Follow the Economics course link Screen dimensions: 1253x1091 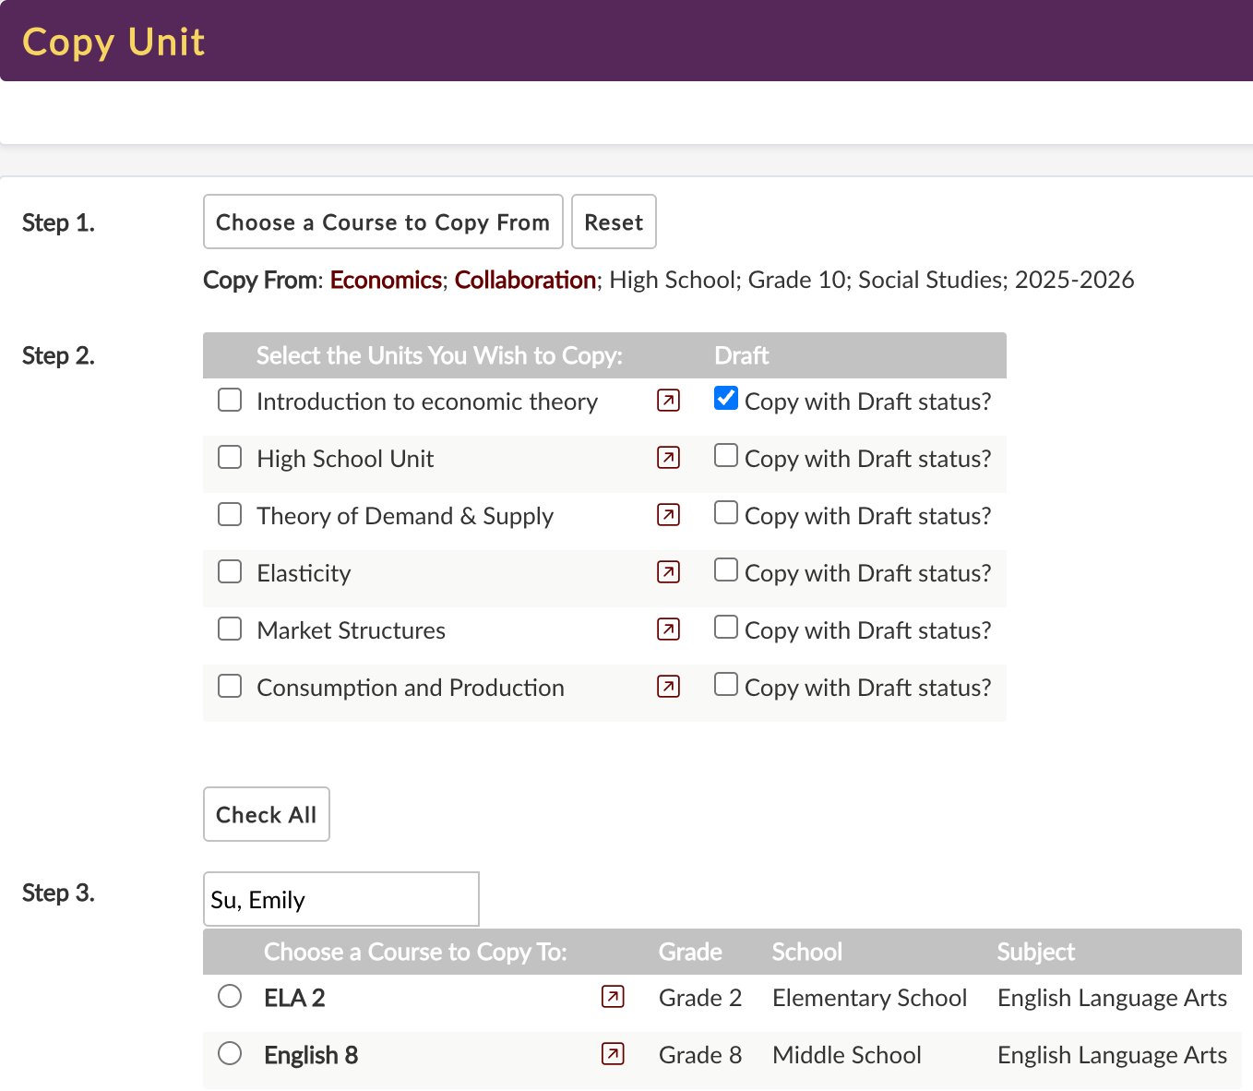click(386, 280)
